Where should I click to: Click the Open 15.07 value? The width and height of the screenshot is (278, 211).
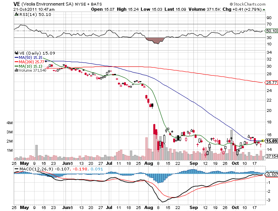[103, 9]
